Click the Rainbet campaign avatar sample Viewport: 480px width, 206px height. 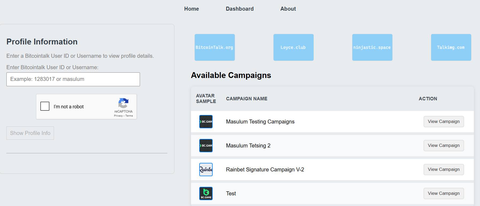(206, 170)
